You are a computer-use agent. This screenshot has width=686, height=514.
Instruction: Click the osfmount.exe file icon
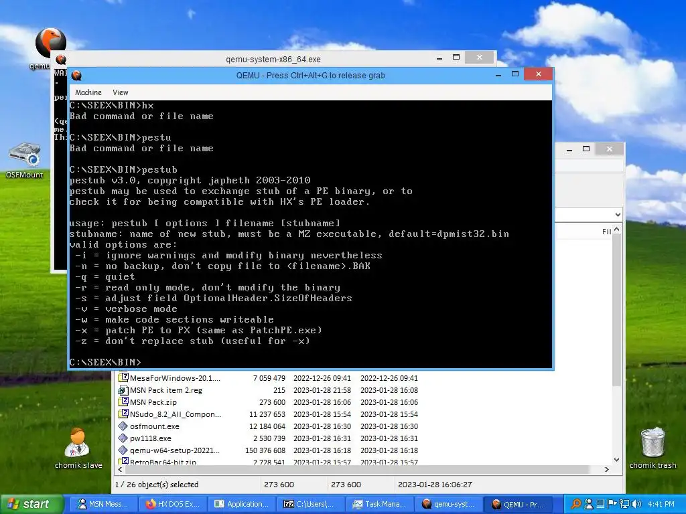pos(123,426)
